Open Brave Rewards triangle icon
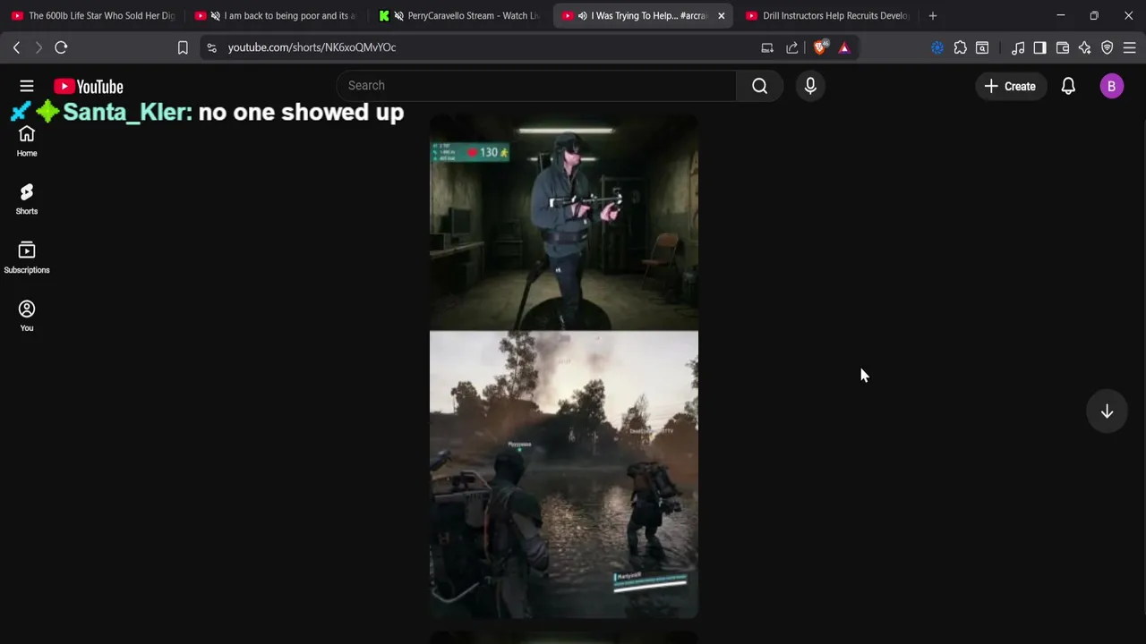The height and width of the screenshot is (644, 1146). (844, 47)
